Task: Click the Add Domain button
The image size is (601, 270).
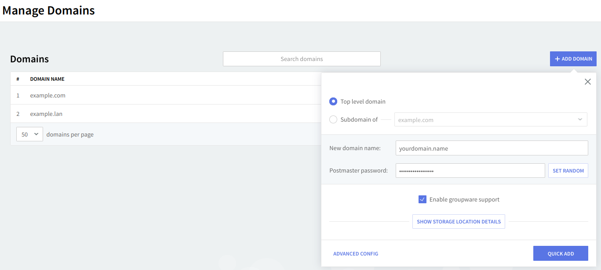Action: (573, 59)
